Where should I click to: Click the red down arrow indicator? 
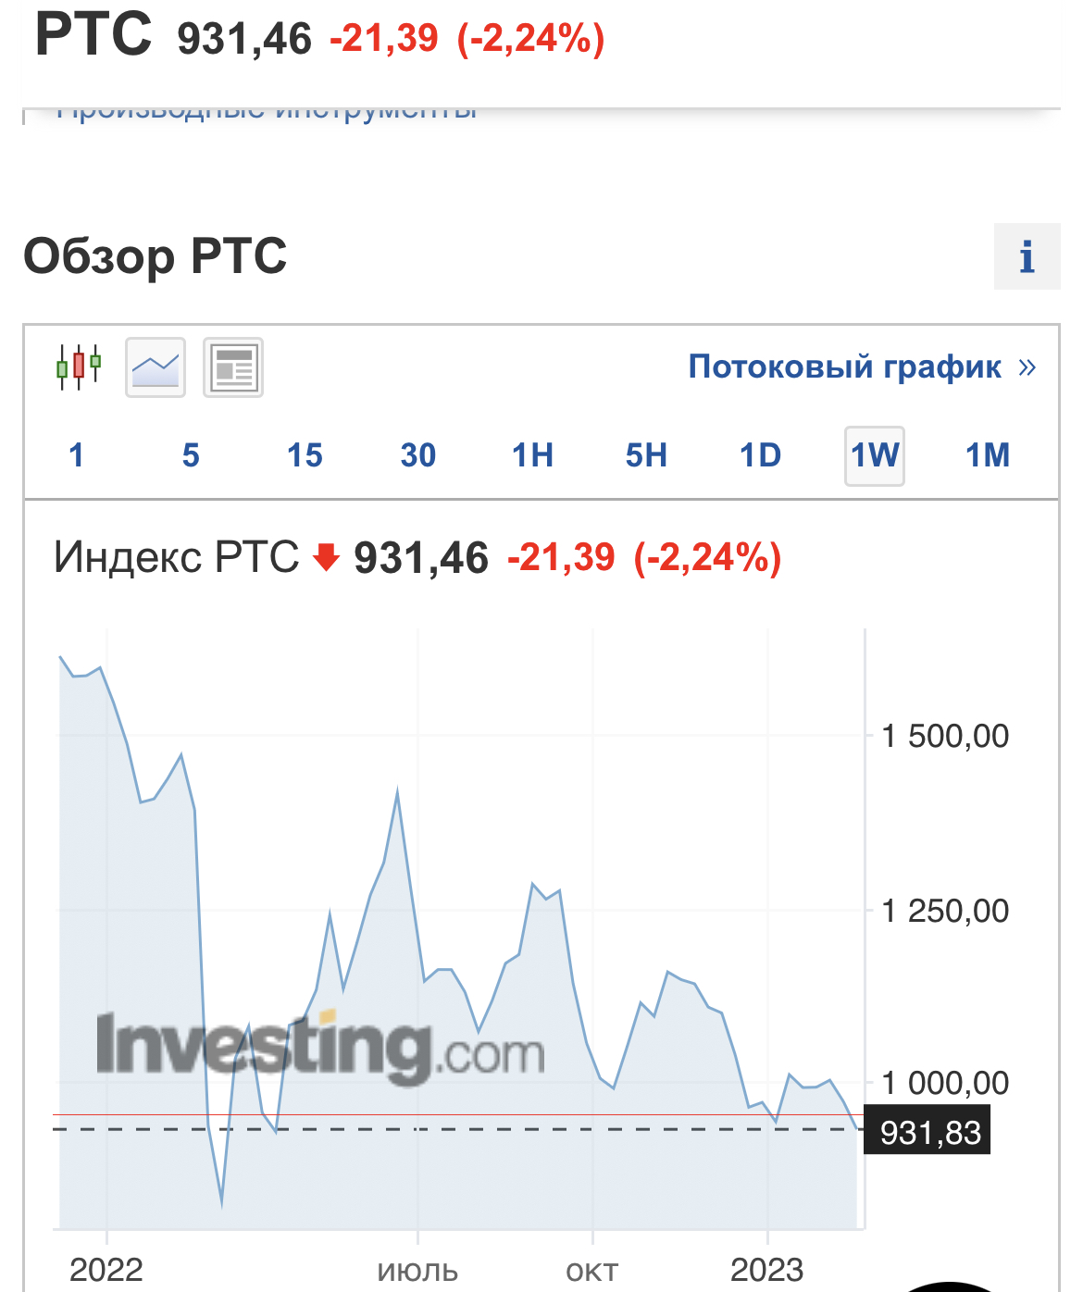[x=326, y=558]
